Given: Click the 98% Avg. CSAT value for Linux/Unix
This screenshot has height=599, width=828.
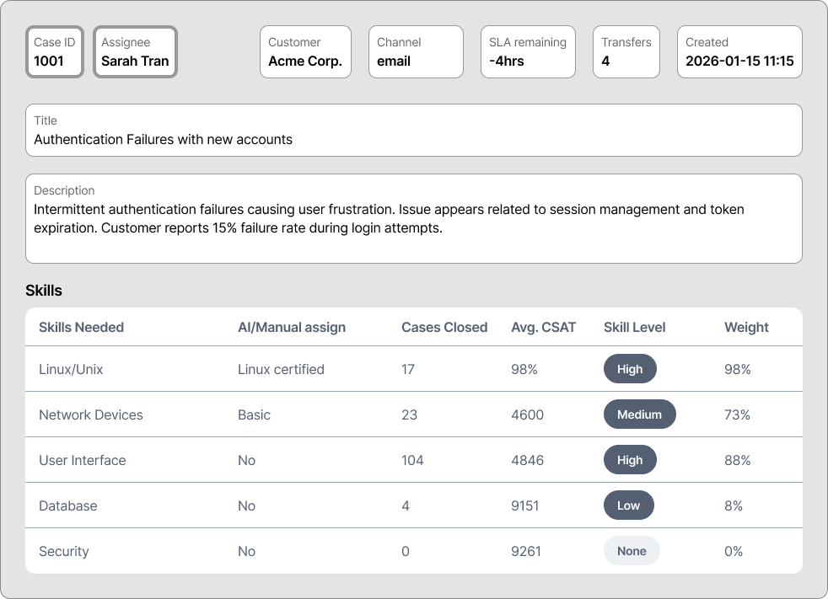Looking at the screenshot, I should pos(524,369).
